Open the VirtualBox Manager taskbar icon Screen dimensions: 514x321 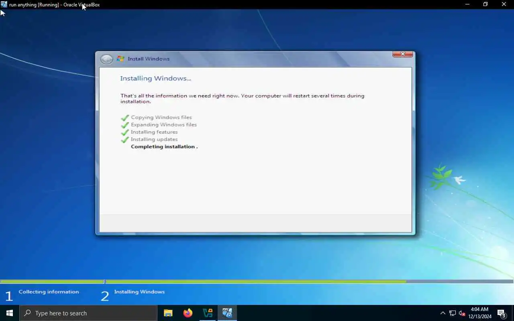point(208,313)
